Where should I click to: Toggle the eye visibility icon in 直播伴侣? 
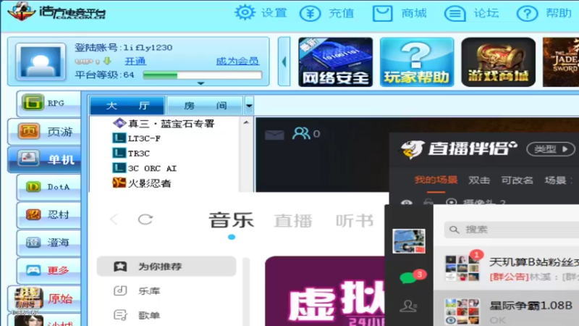click(x=407, y=202)
